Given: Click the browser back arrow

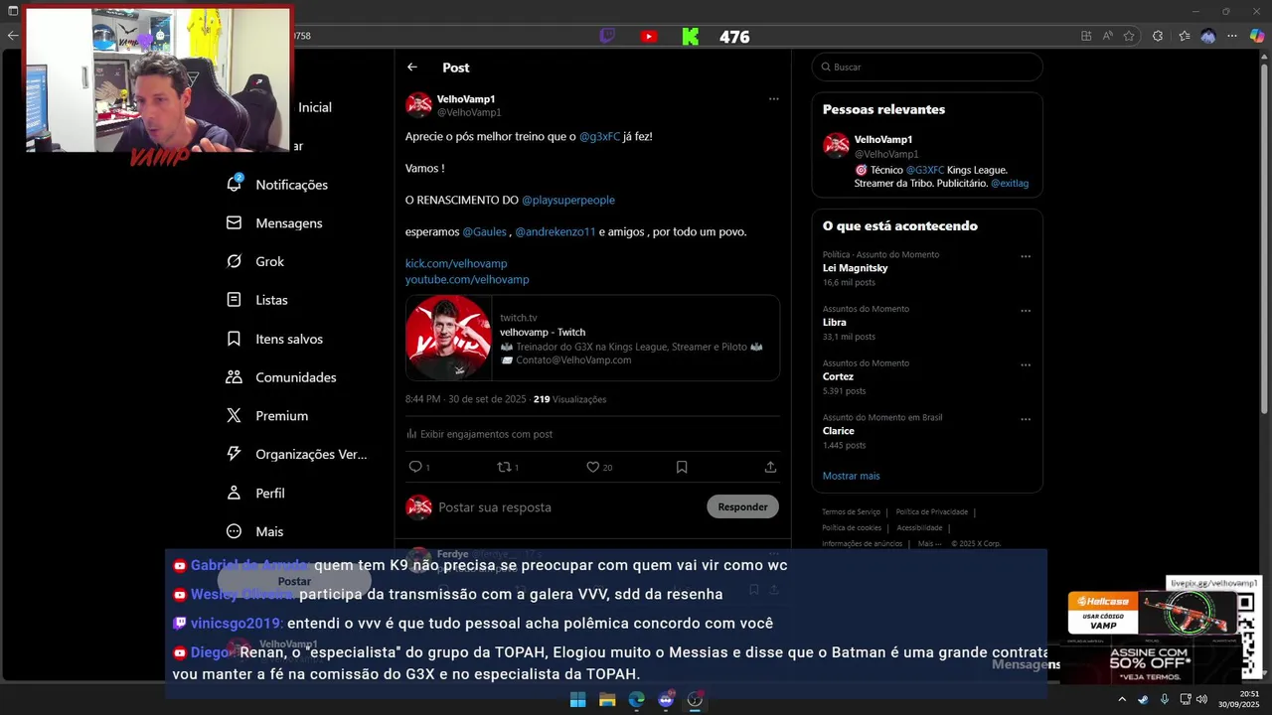Looking at the screenshot, I should (x=12, y=36).
